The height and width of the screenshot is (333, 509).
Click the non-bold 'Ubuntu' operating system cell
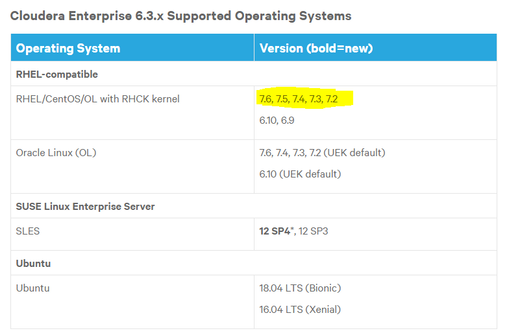132,302
